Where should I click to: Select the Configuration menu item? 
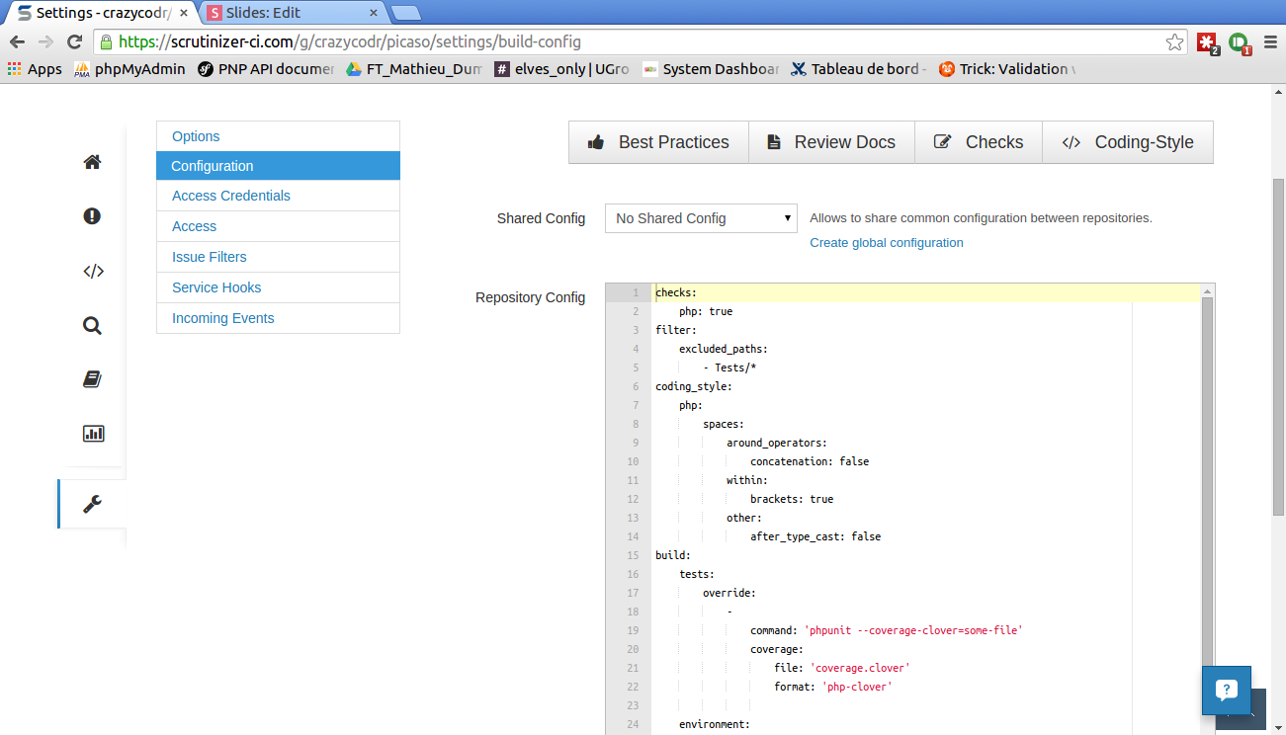278,166
